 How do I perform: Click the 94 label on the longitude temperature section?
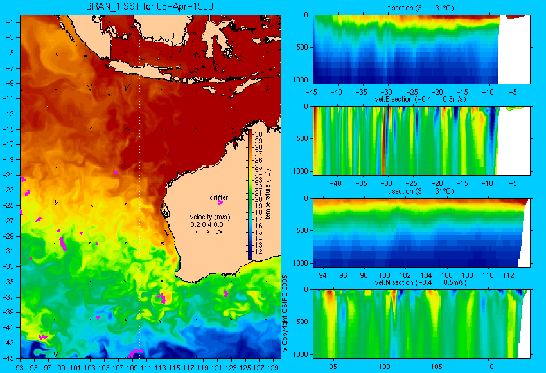coord(322,275)
